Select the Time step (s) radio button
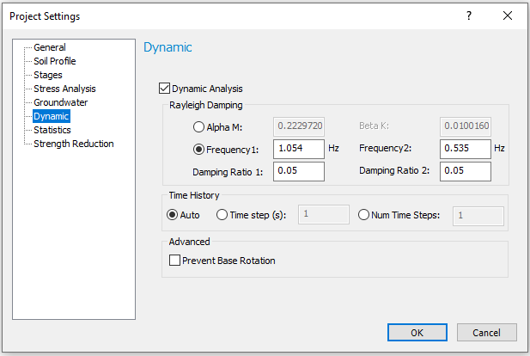Screen dimensions: 530x356 (x=222, y=215)
